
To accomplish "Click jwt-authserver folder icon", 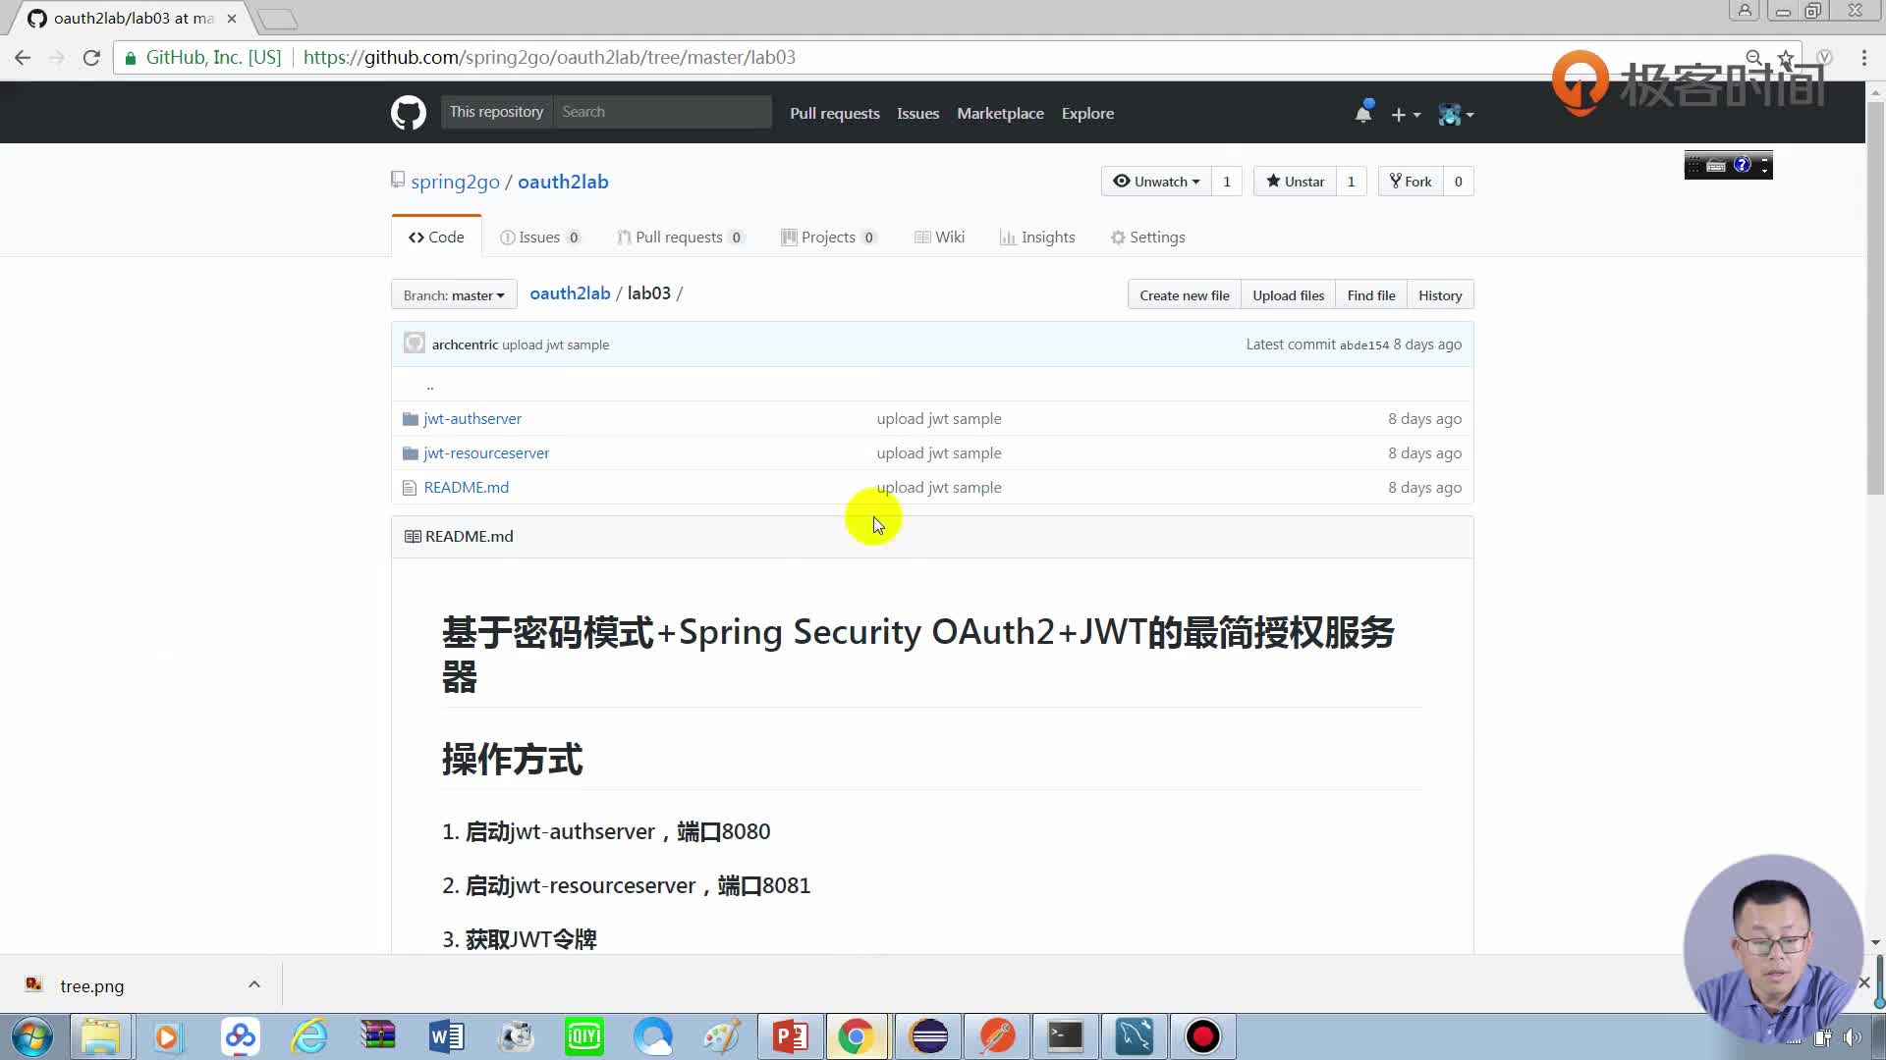I will (x=411, y=419).
